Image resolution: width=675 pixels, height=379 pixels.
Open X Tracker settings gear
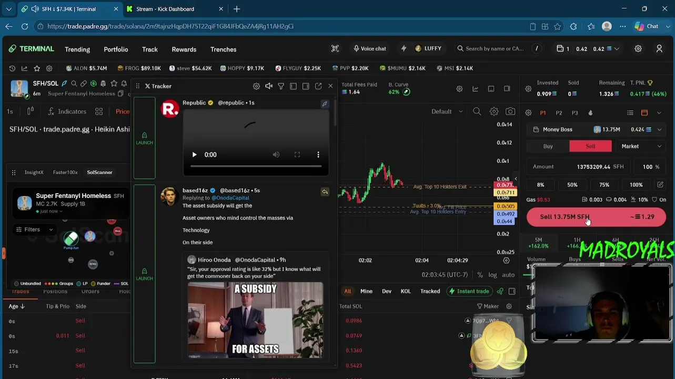pyautogui.click(x=256, y=86)
